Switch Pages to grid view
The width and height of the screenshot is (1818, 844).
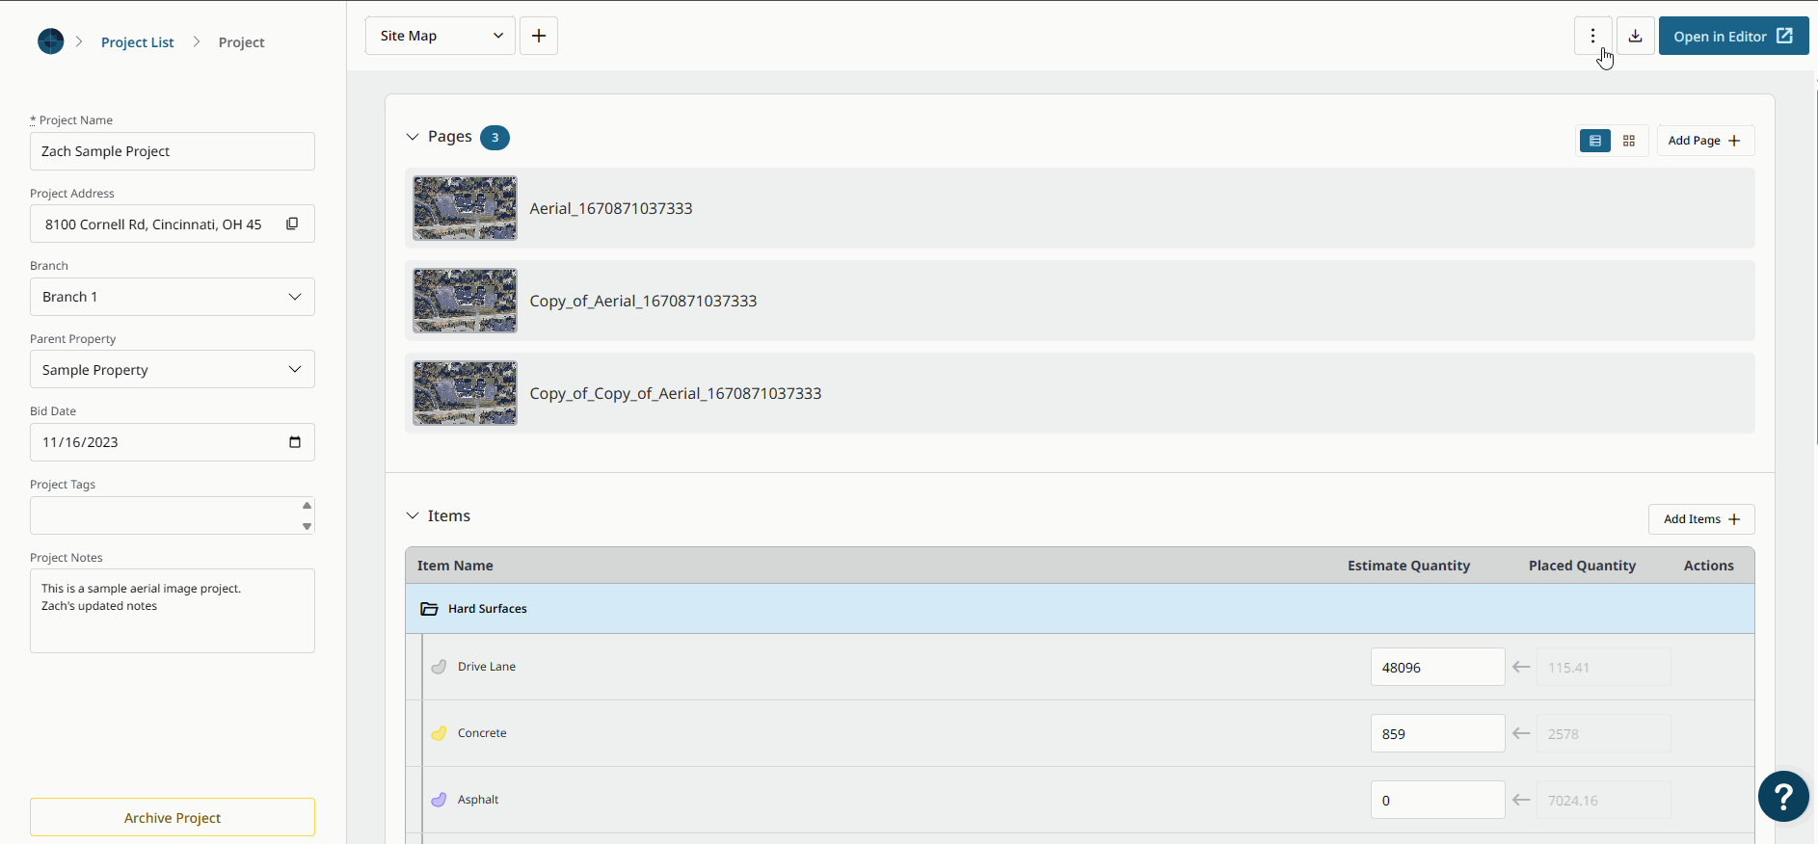pos(1629,141)
